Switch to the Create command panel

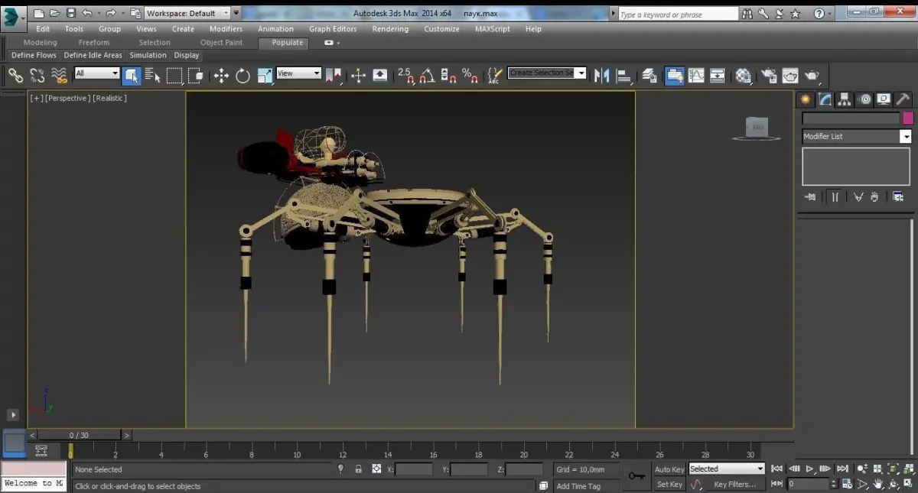click(805, 99)
